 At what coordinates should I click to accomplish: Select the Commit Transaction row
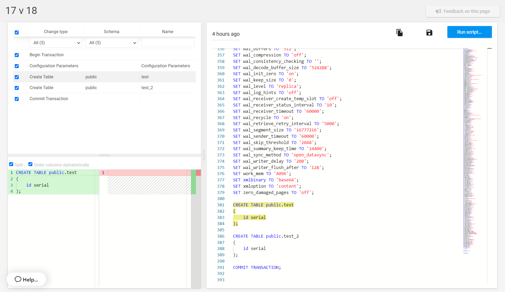(x=49, y=99)
